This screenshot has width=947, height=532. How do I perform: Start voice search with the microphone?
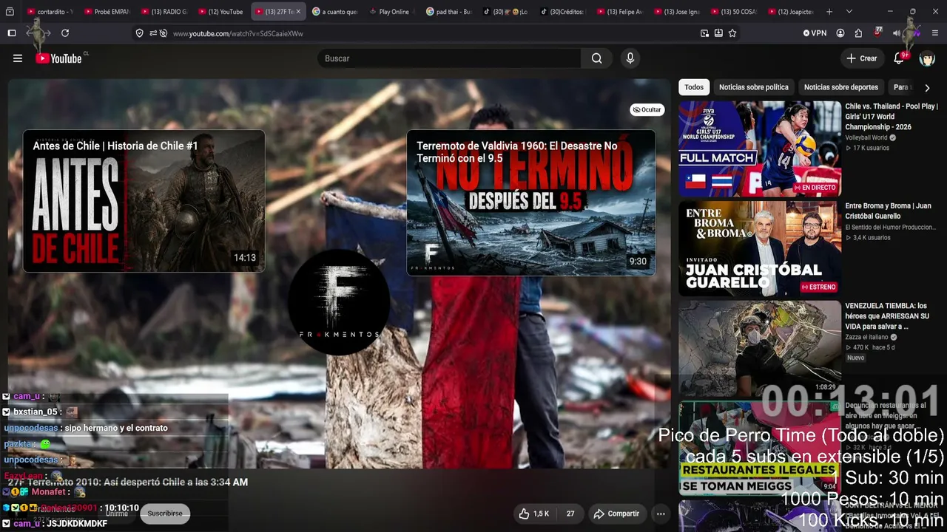tap(630, 58)
